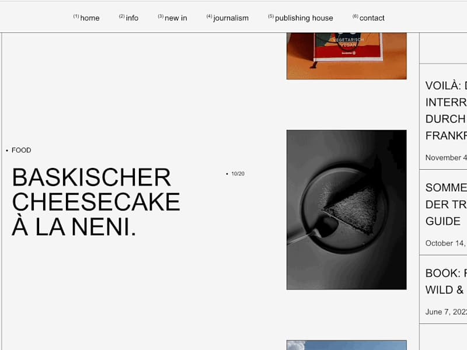The height and width of the screenshot is (350, 467).
Task: Open the Baskischer Cheesecake à la Neni article
Action: (x=96, y=202)
